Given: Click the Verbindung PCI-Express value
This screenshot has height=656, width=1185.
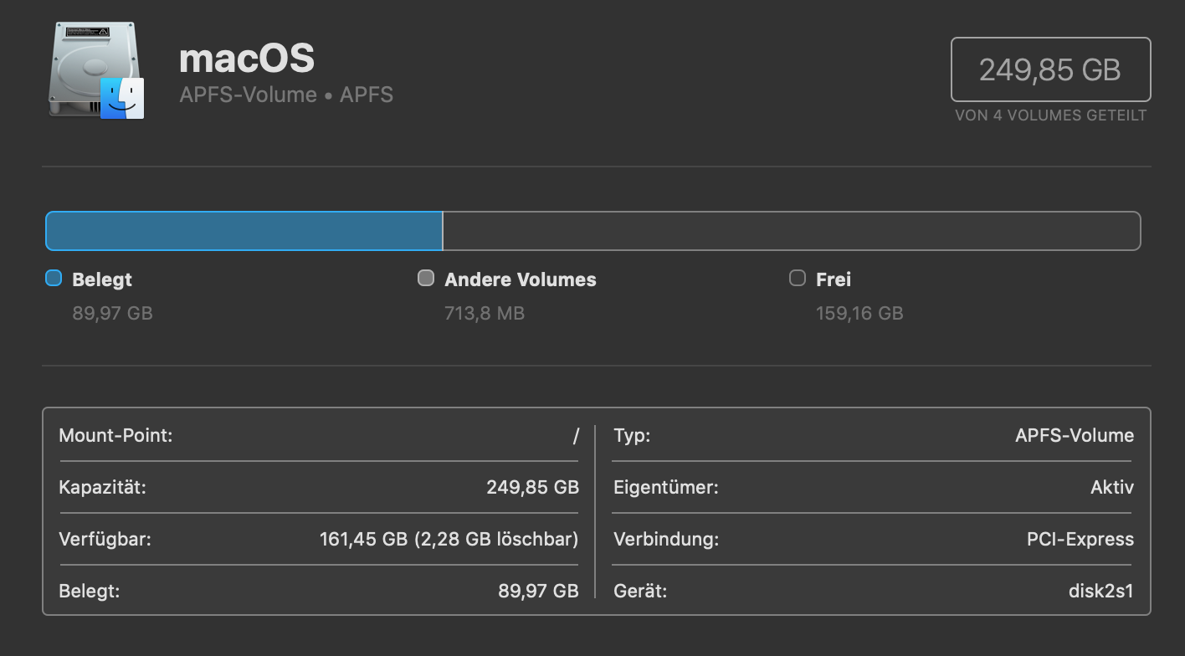Looking at the screenshot, I should tap(1080, 540).
